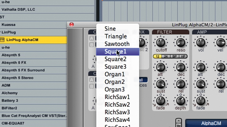Image resolution: width=227 pixels, height=127 pixels.
Task: Select Battery 3 plugin
Action: [33, 100]
